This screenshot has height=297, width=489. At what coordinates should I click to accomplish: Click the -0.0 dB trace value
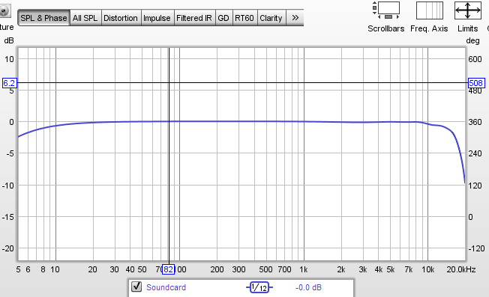pyautogui.click(x=308, y=287)
